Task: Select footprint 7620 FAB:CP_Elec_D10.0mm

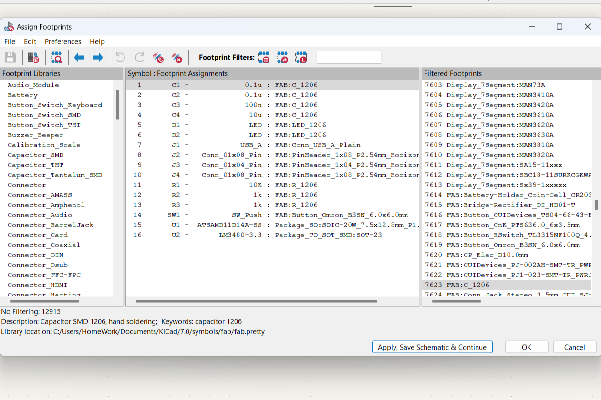Action: (507, 255)
